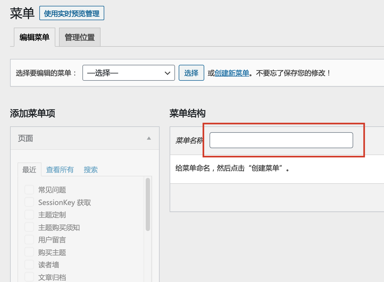This screenshot has width=384, height=282.
Task: Open the 管理位置 tab
Action: 80,37
